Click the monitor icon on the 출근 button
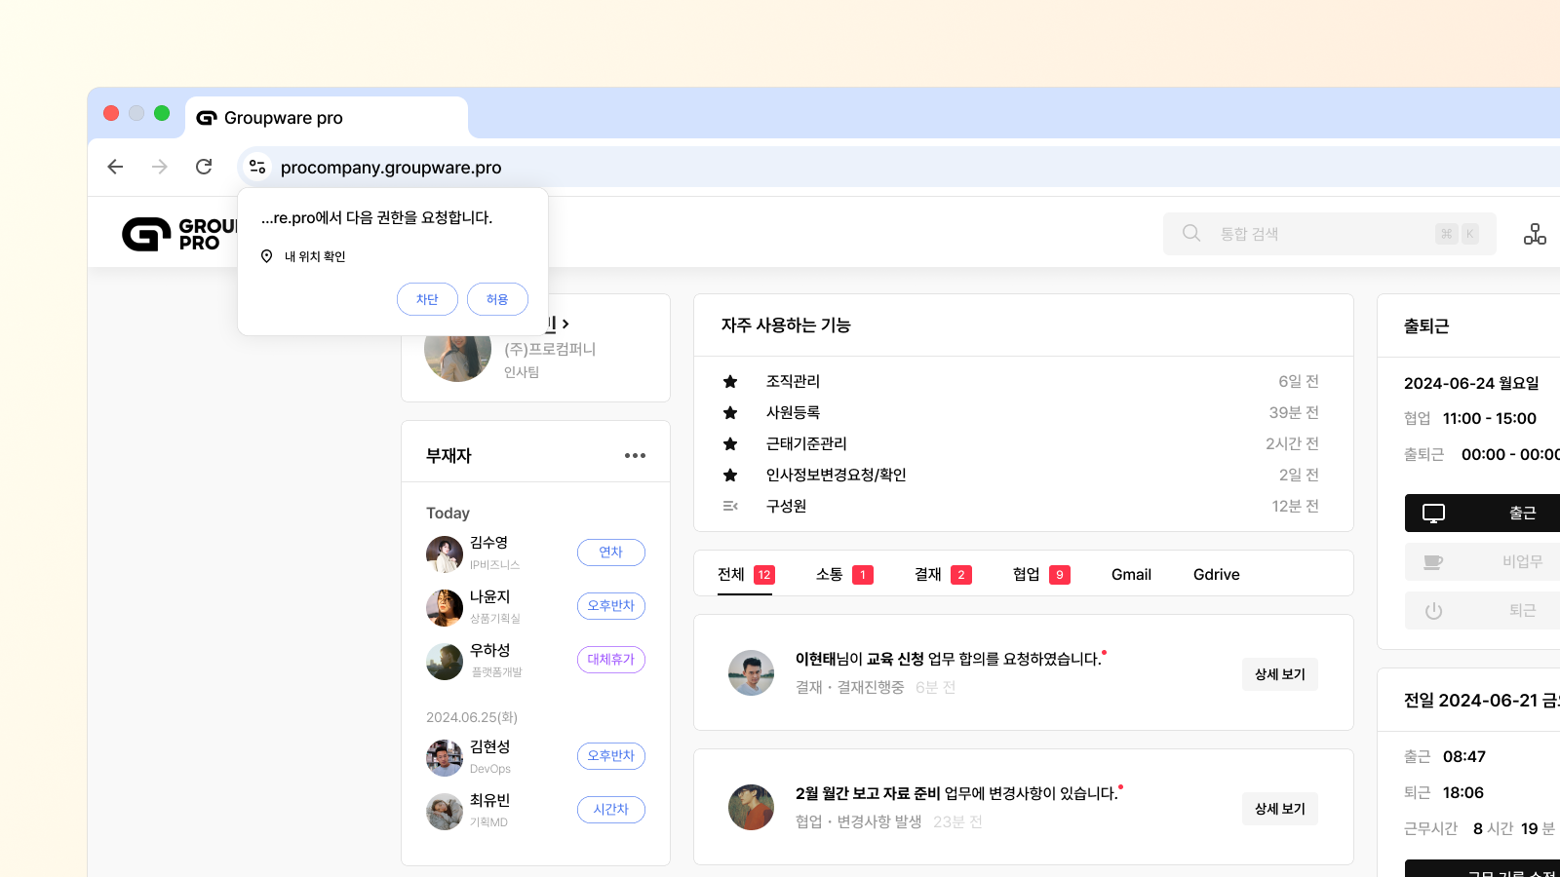 [1433, 513]
